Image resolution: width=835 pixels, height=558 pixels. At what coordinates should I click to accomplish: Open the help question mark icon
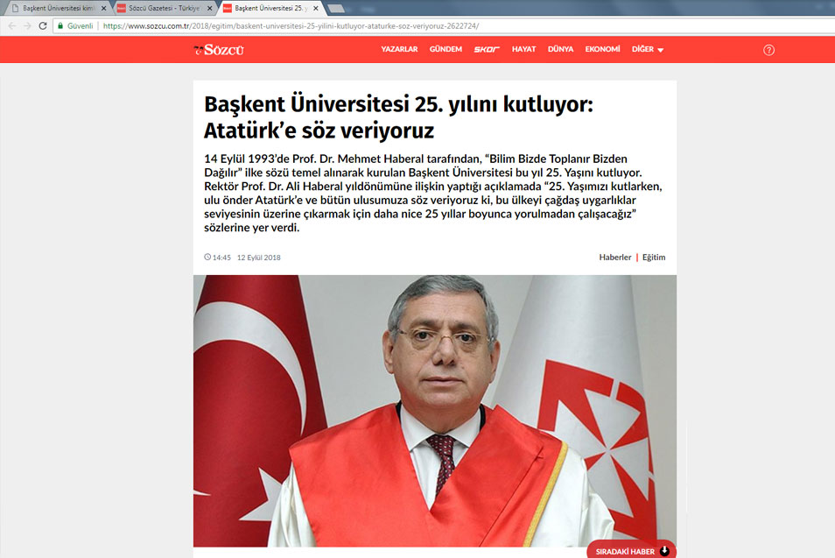tap(768, 50)
